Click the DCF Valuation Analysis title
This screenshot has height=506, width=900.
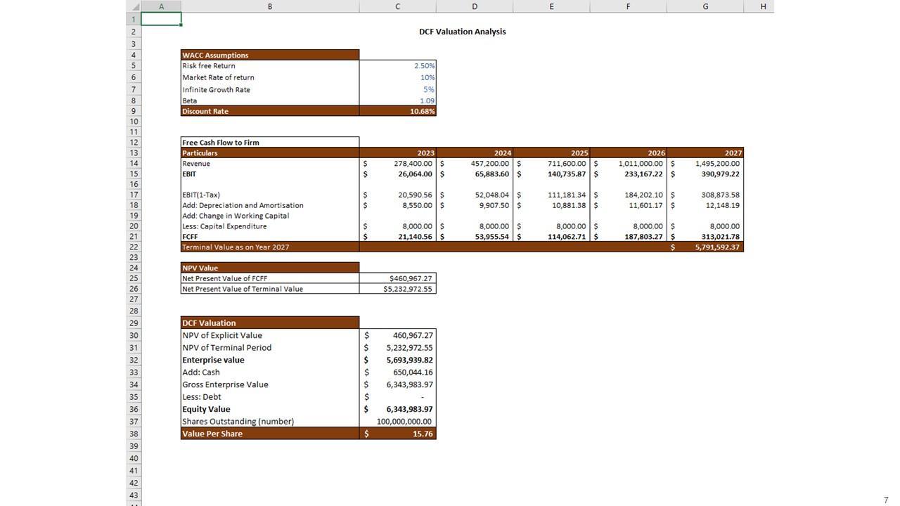tap(462, 32)
